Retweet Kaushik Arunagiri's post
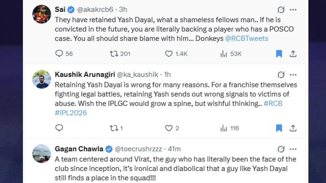 click(113, 128)
